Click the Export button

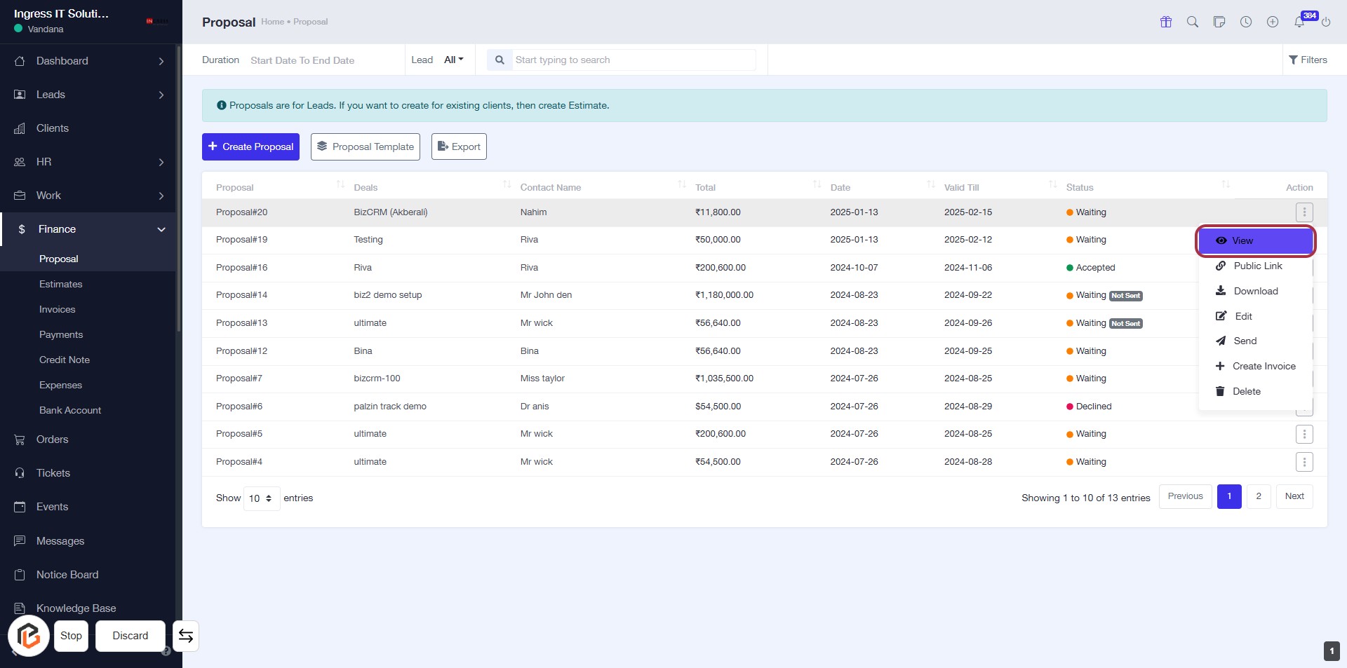[459, 146]
